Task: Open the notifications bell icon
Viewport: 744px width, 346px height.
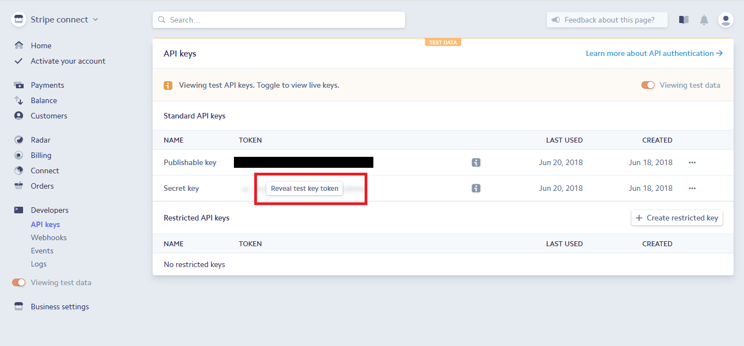Action: point(704,19)
